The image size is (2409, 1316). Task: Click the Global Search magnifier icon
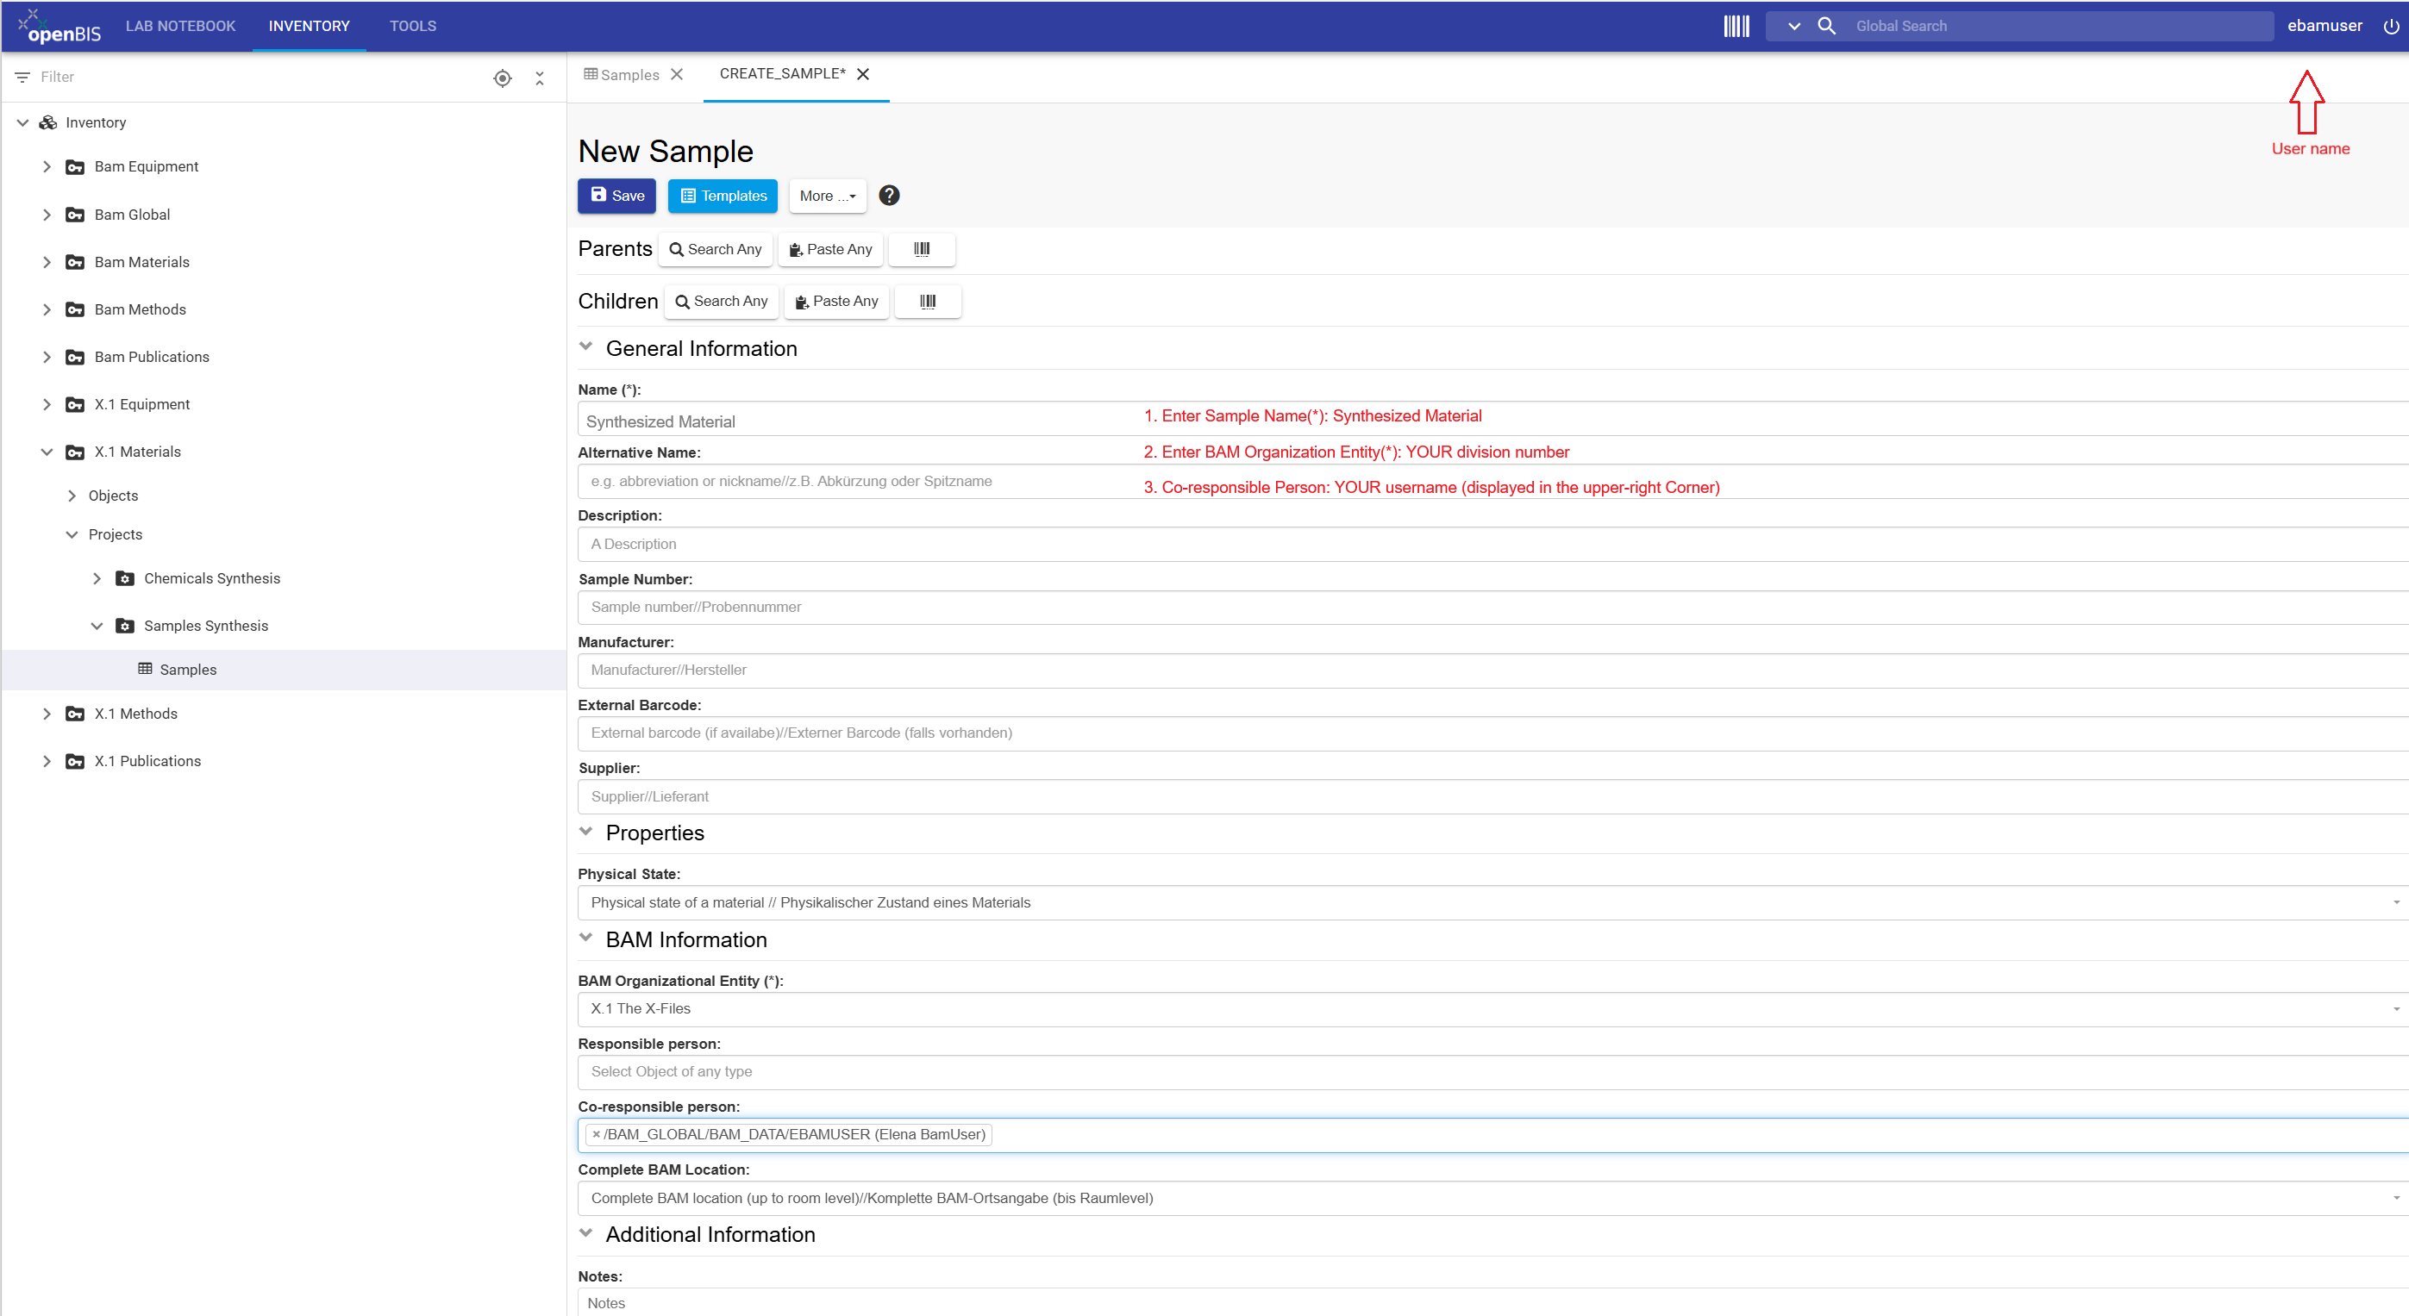tap(1825, 26)
